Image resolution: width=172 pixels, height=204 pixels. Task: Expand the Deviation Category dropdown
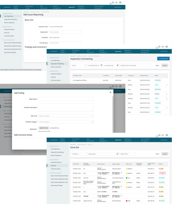point(66,122)
